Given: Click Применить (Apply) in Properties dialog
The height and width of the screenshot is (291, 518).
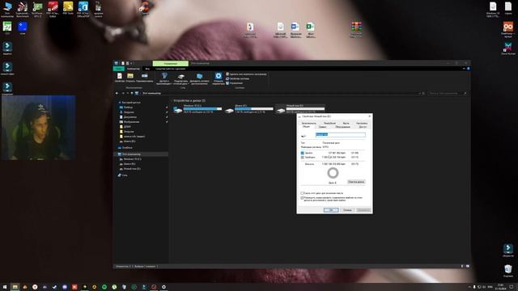Looking at the screenshot, I should click(x=363, y=210).
